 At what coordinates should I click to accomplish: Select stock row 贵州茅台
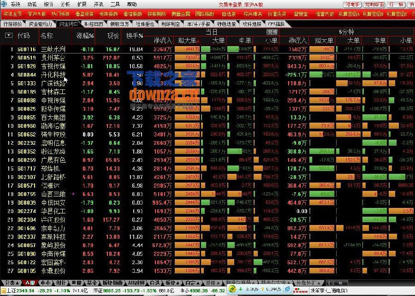click(x=53, y=58)
